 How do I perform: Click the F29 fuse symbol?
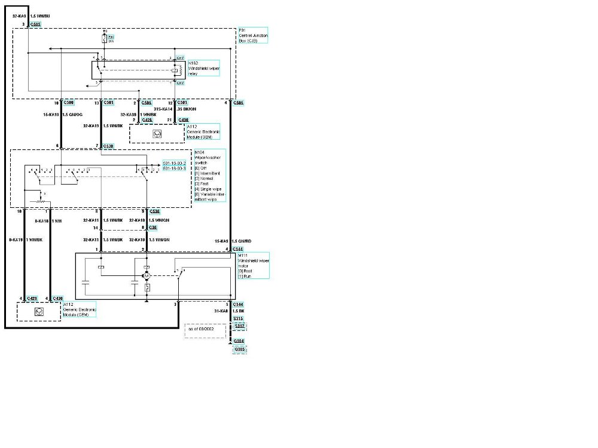click(105, 39)
